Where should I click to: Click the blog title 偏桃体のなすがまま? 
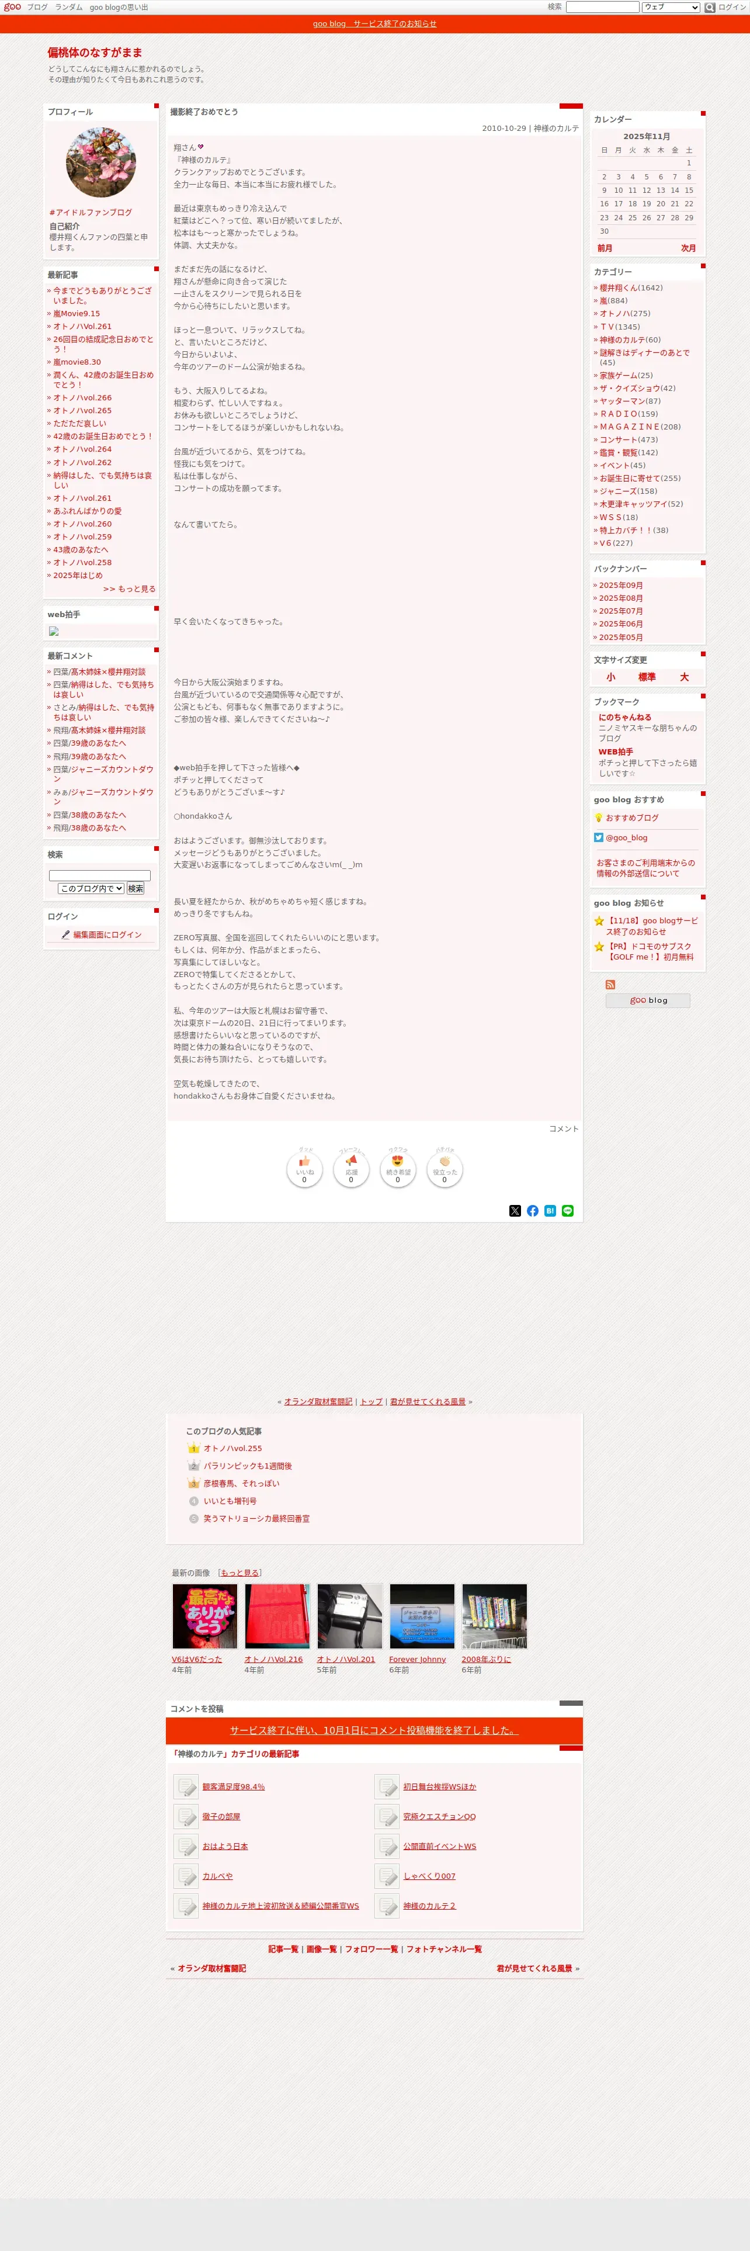[x=95, y=53]
